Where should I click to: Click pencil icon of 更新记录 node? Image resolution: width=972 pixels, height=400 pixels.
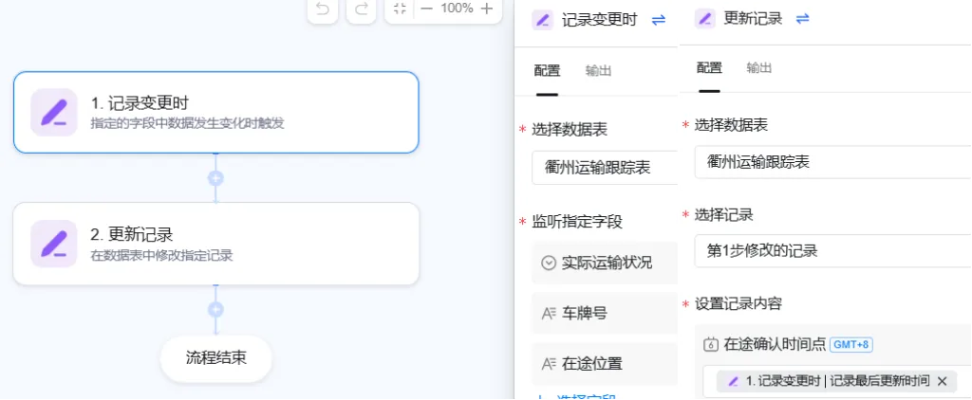point(54,244)
